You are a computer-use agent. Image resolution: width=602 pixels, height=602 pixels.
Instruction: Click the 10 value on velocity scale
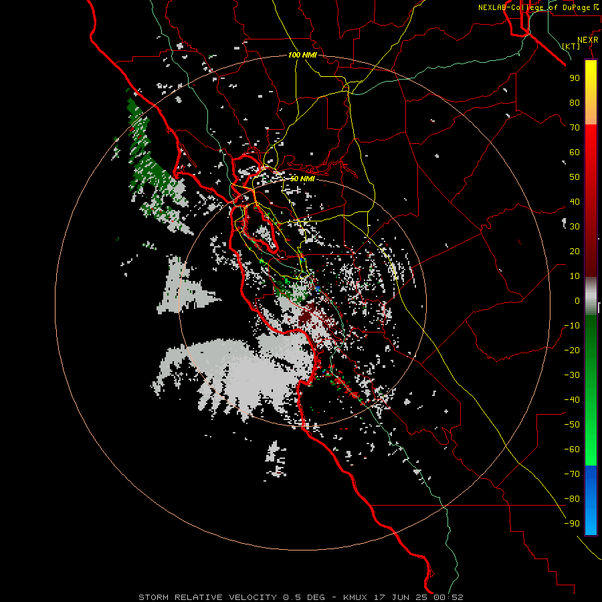tap(575, 276)
